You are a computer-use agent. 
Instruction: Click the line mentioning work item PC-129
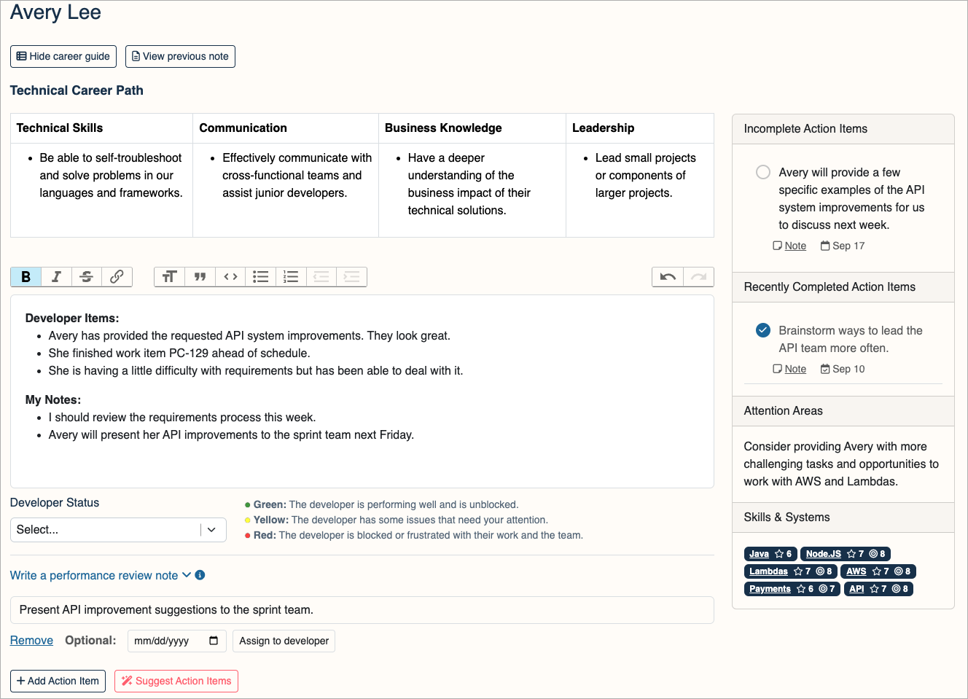pos(179,353)
